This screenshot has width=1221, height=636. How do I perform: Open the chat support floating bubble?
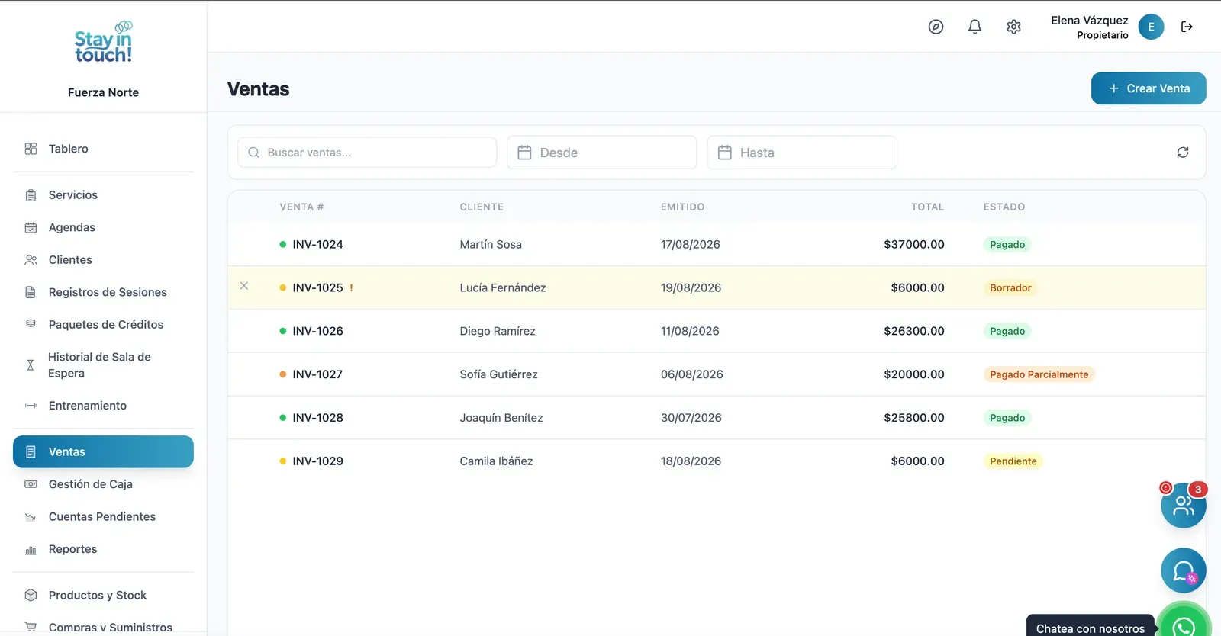coord(1184,570)
